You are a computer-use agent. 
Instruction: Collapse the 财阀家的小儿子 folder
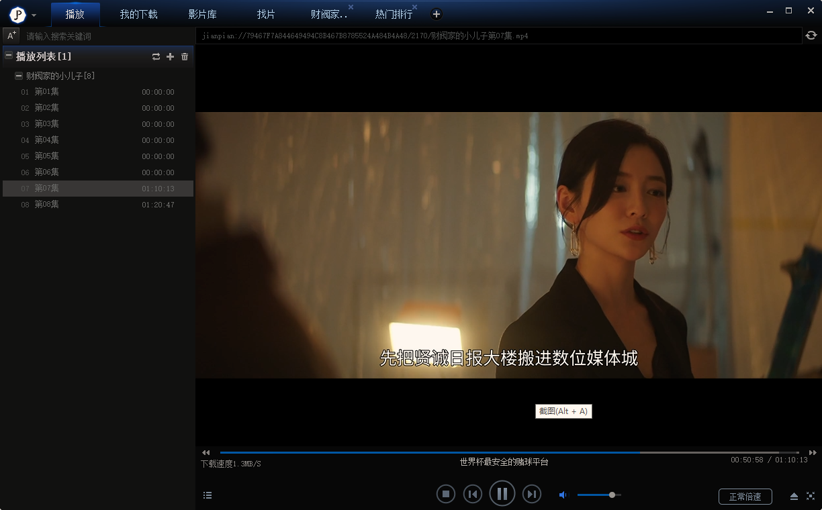pos(19,76)
